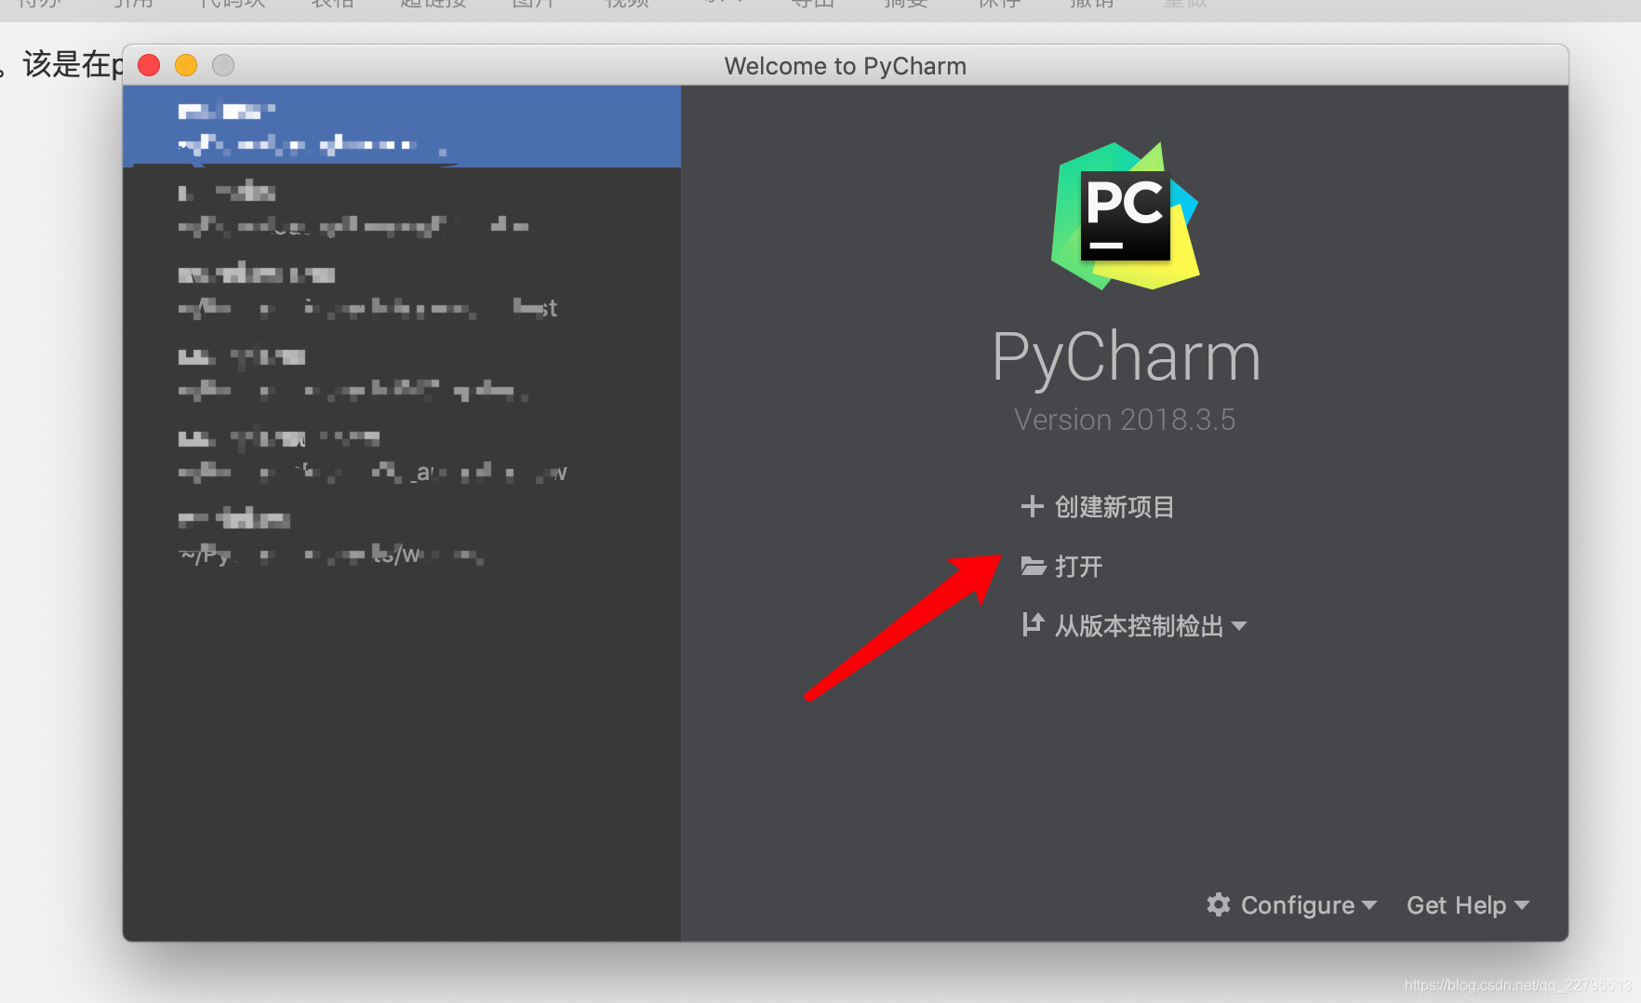Open the last recent project starting ~/Py
Image resolution: width=1641 pixels, height=1003 pixels.
pyautogui.click(x=402, y=536)
